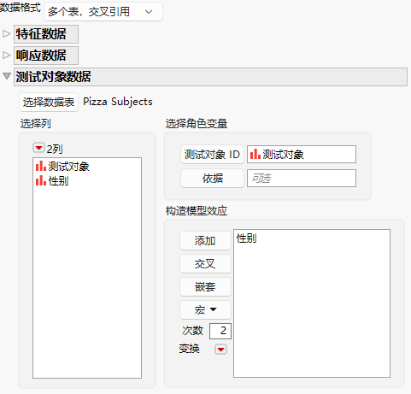Select 性别 effect in model effects list

click(247, 238)
